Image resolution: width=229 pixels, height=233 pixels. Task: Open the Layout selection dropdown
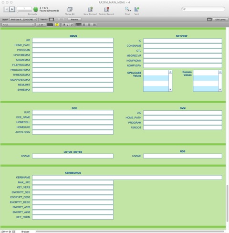click(x=23, y=20)
